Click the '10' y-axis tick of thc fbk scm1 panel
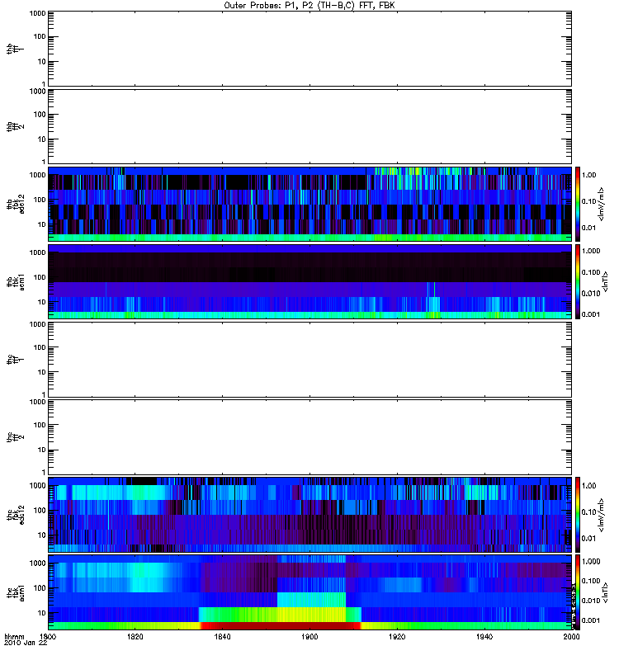The height and width of the screenshot is (660, 619). (x=42, y=613)
